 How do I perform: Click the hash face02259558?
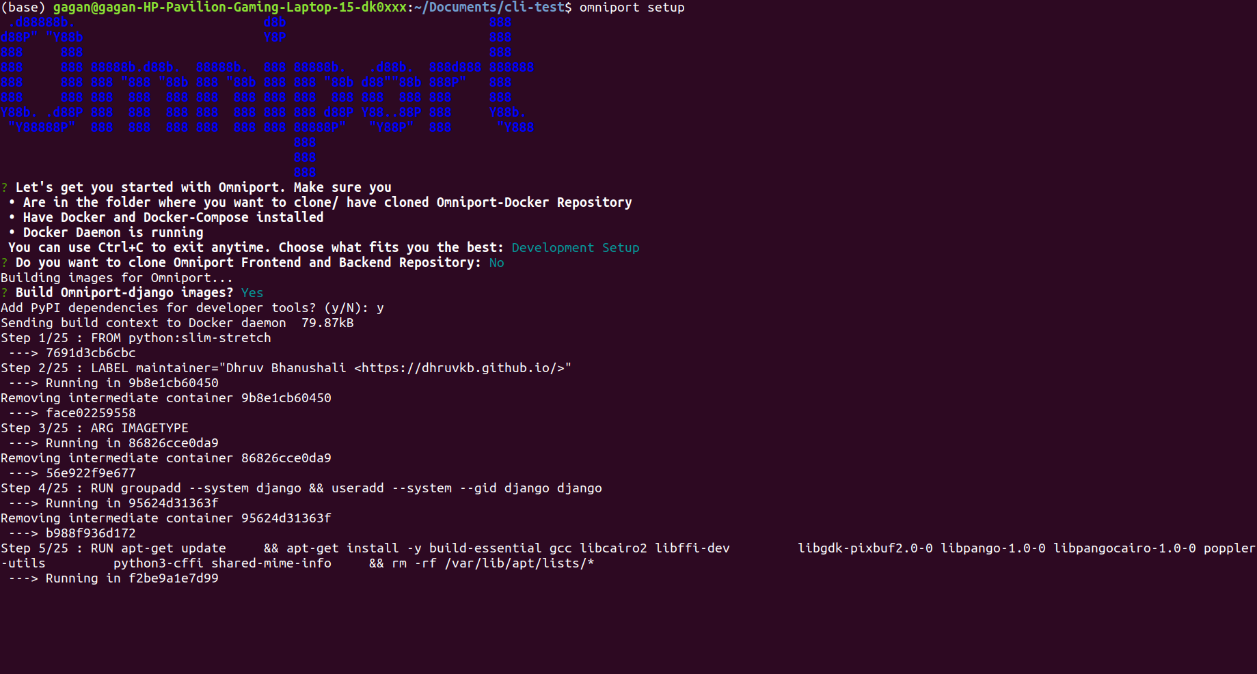(91, 413)
